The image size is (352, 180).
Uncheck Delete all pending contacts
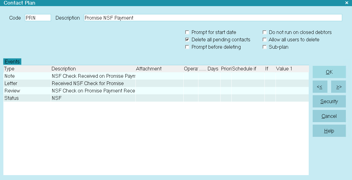tap(187, 39)
